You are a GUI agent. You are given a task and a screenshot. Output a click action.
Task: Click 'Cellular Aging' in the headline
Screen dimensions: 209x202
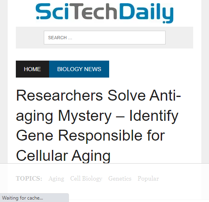(x=63, y=156)
